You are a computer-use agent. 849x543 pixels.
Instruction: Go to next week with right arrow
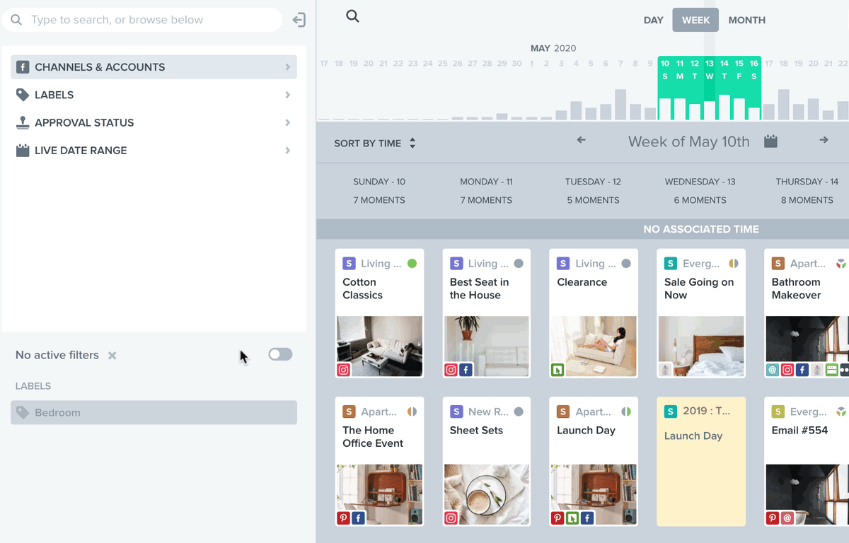pyautogui.click(x=824, y=140)
